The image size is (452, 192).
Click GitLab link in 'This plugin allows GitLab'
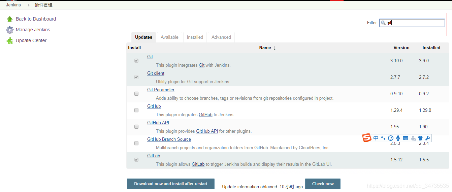[x=198, y=164]
